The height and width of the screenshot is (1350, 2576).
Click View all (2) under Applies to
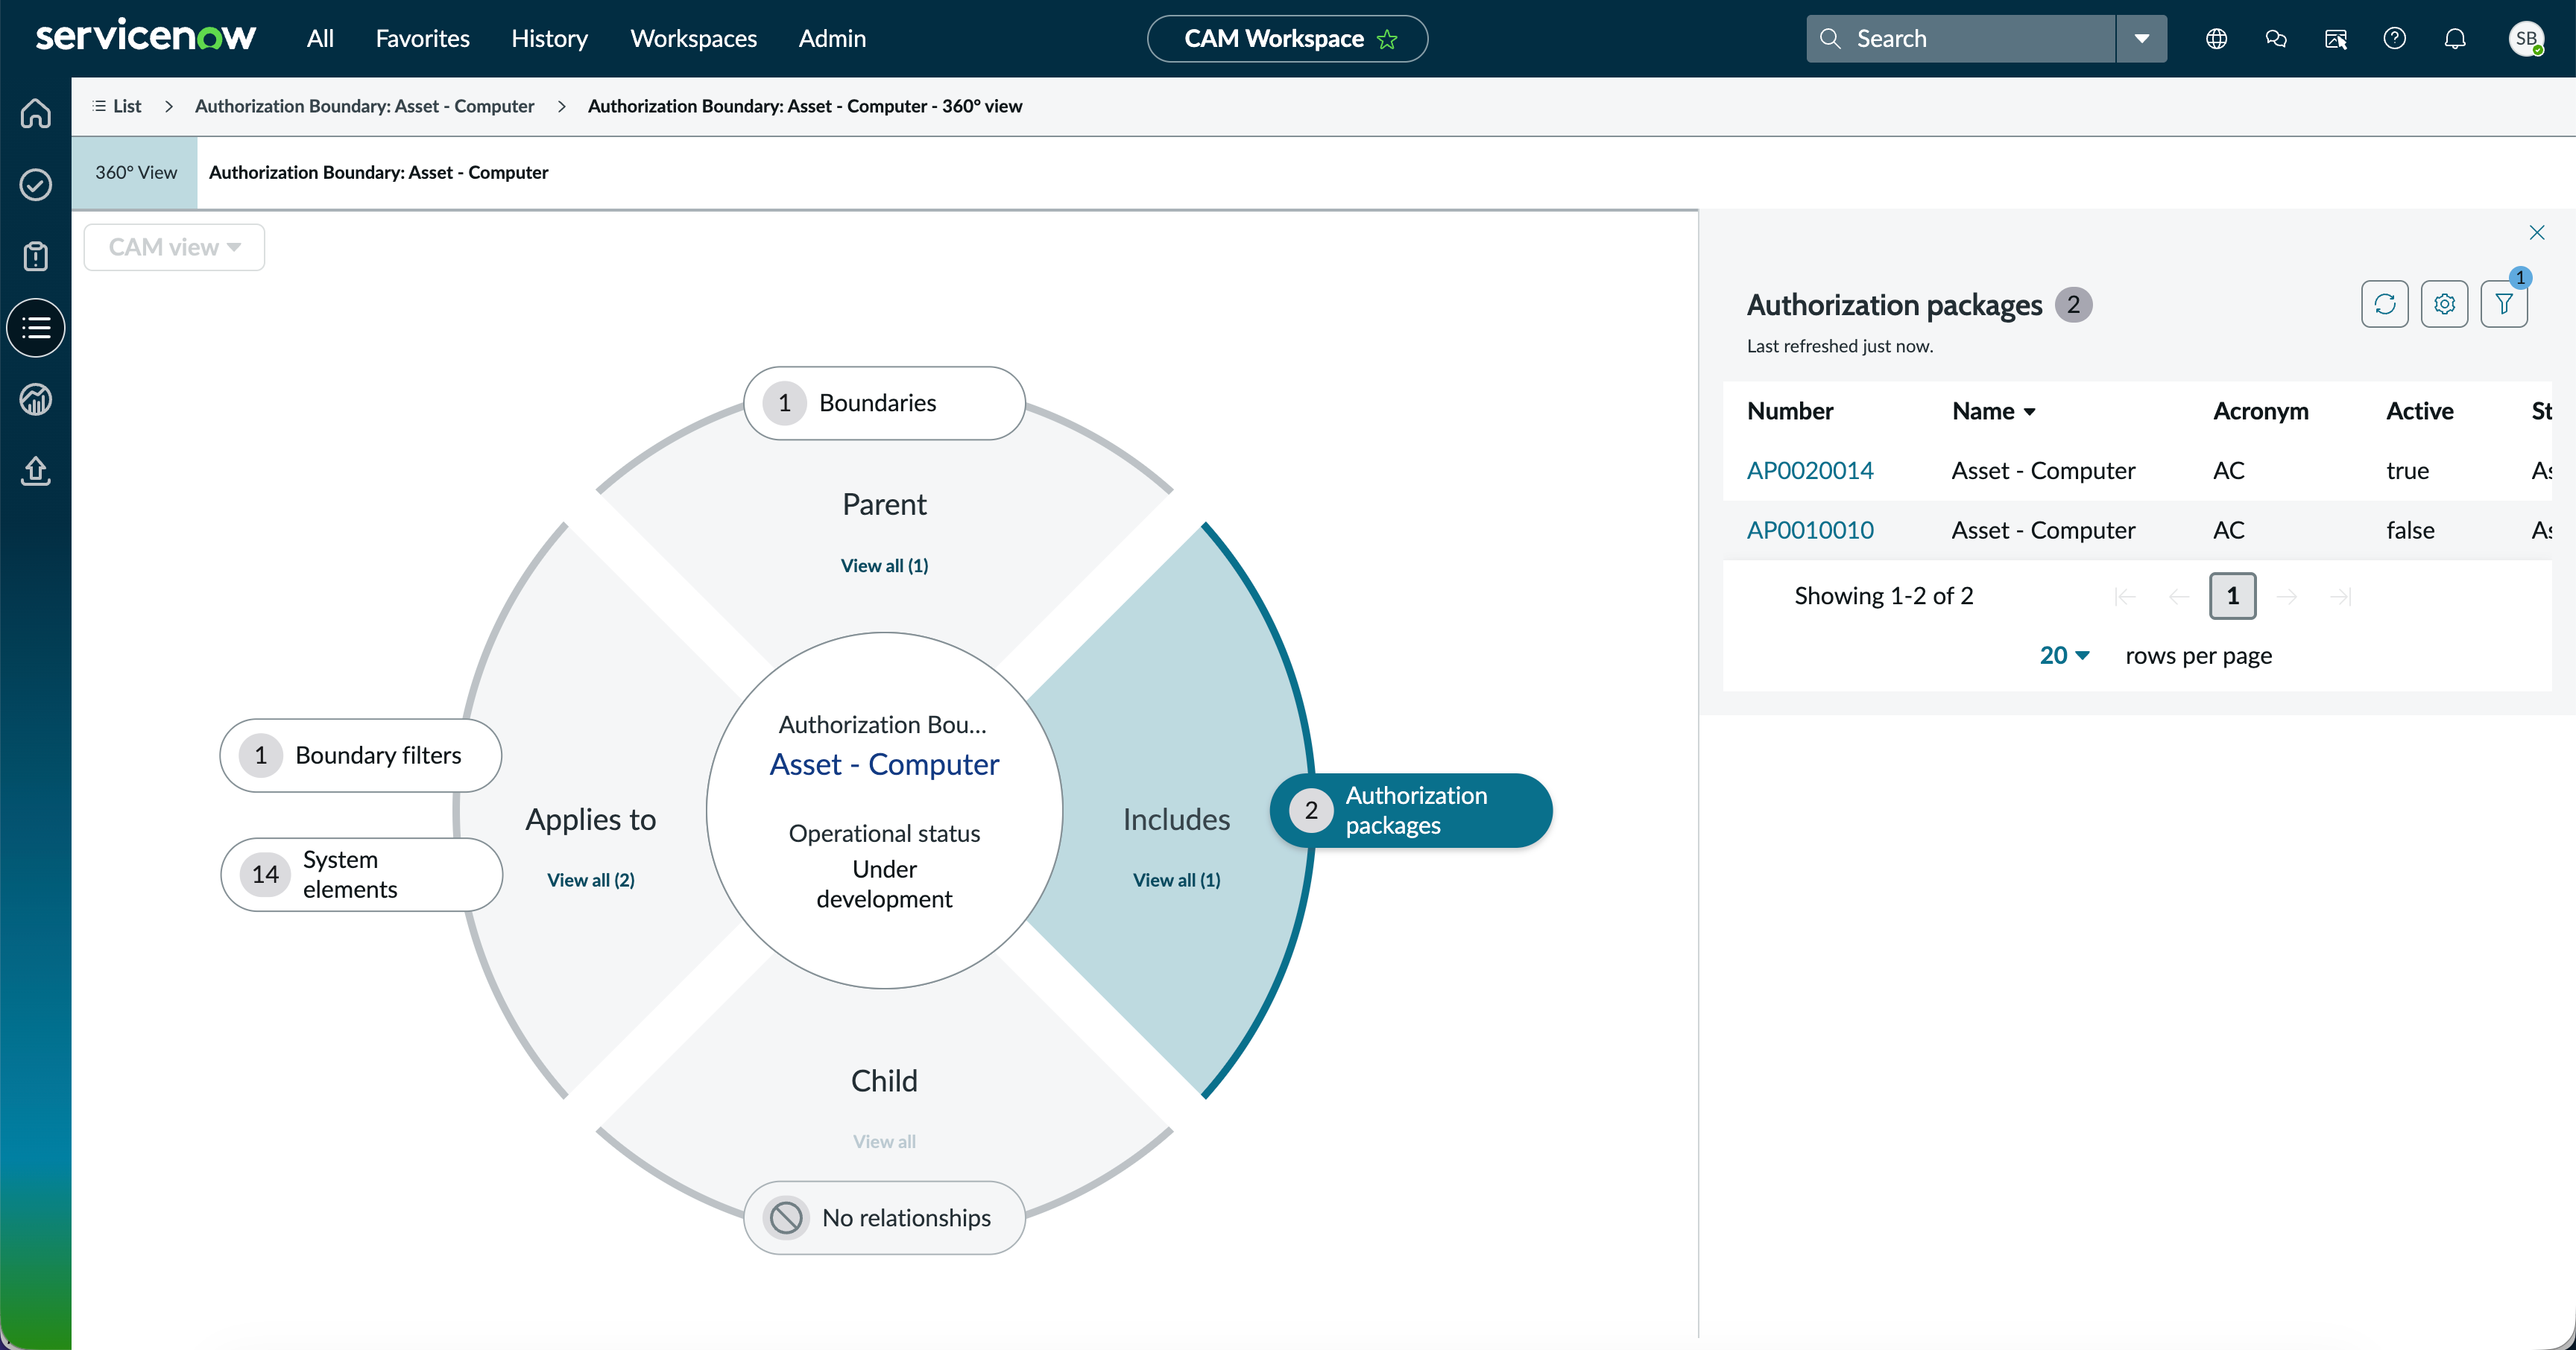[590, 881]
